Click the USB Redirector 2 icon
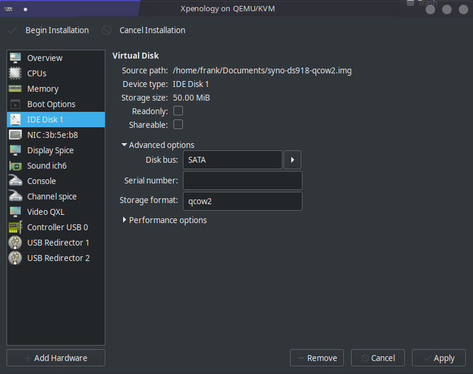Image resolution: width=473 pixels, height=374 pixels. click(x=15, y=258)
